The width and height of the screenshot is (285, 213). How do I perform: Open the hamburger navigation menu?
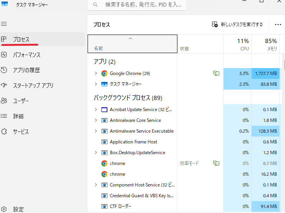(x=4, y=24)
